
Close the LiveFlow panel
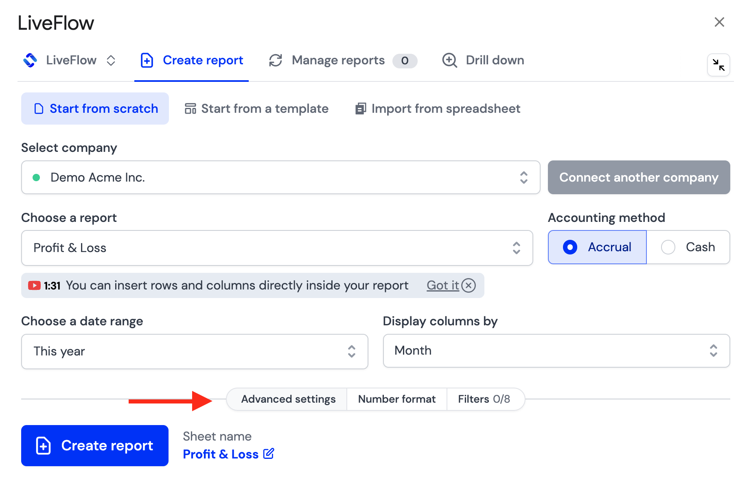(719, 22)
